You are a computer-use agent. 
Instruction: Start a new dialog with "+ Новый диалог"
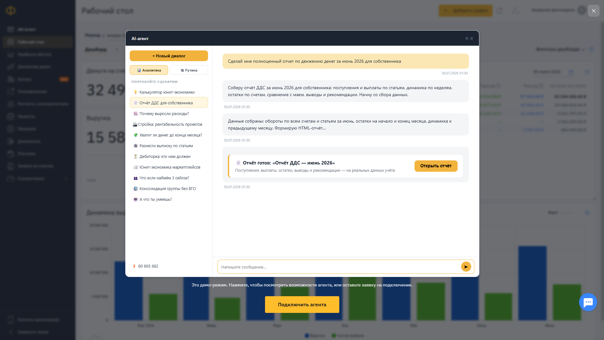tap(169, 56)
